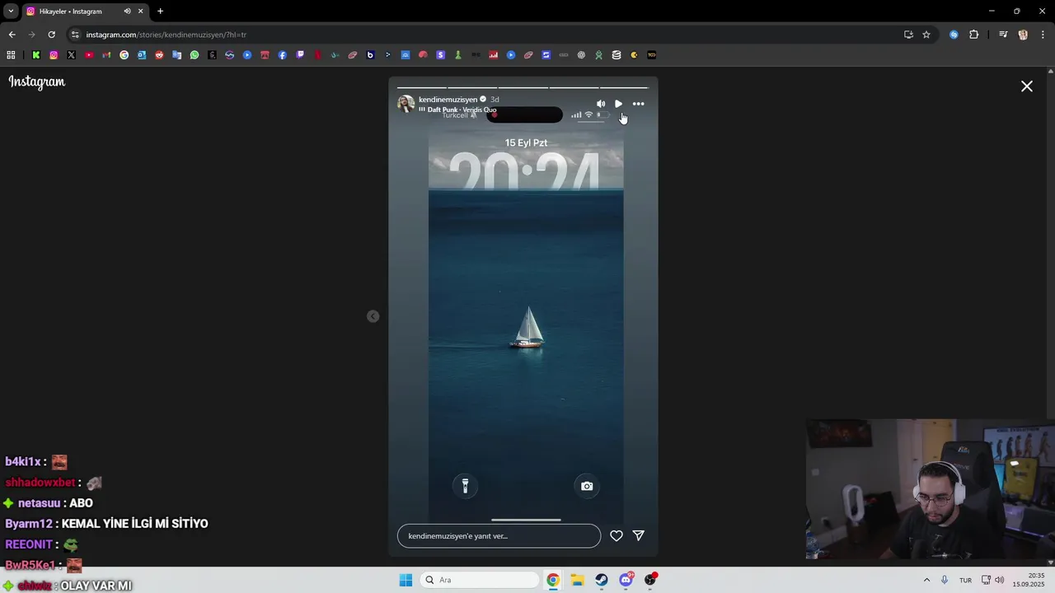This screenshot has width=1055, height=593.
Task: Open the Shazam extension
Action: point(954,35)
